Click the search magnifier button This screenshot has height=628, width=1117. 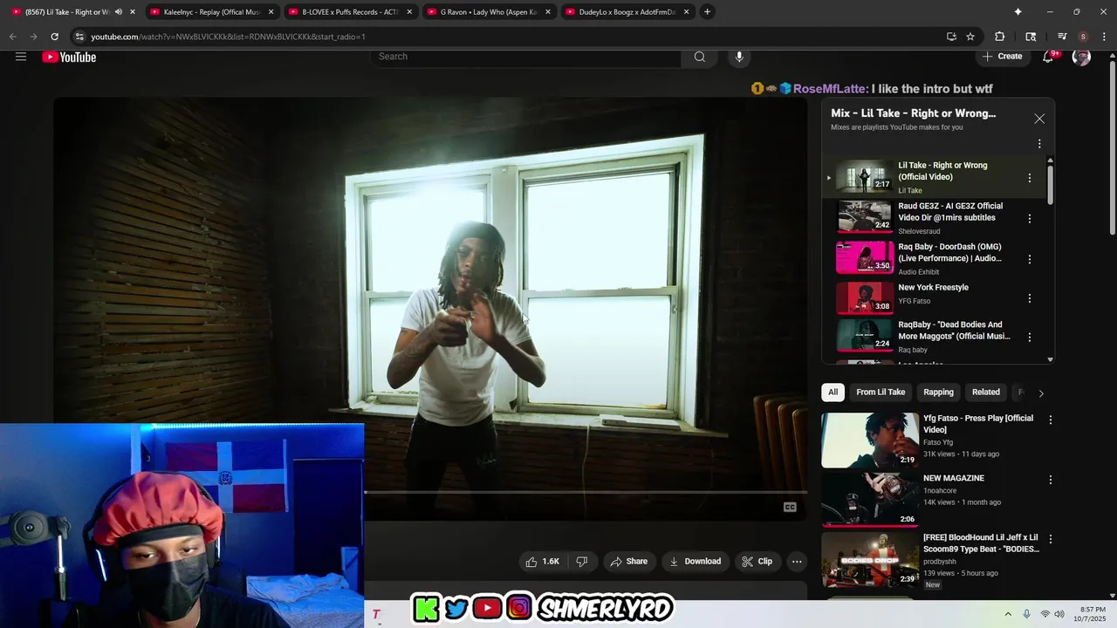tap(700, 57)
